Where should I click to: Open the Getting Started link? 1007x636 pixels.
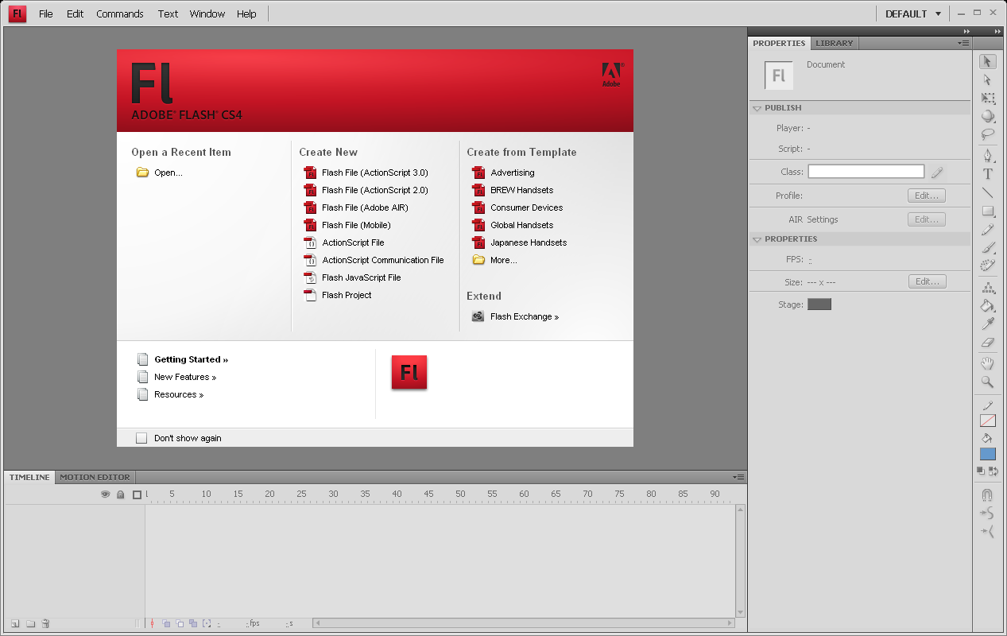[x=191, y=359]
